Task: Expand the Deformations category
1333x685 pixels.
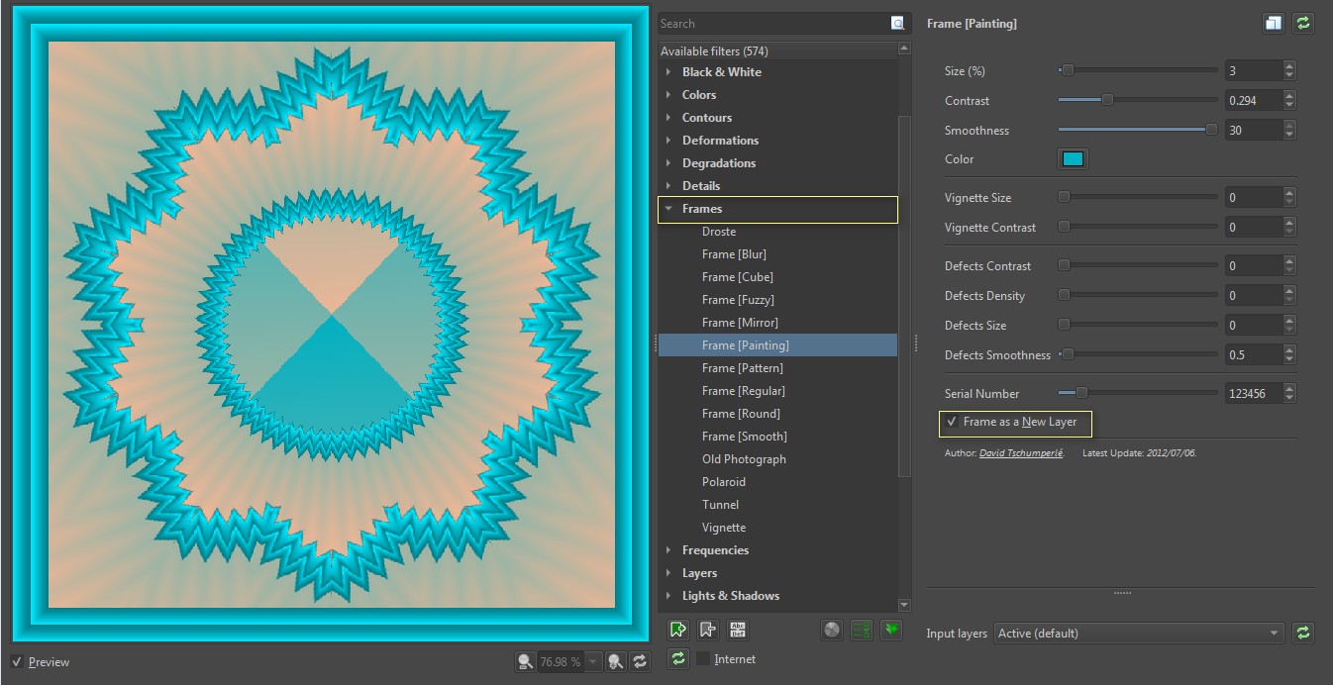Action: [x=668, y=141]
